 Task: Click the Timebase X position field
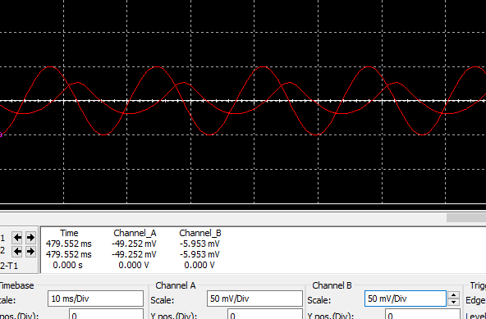[106, 314]
